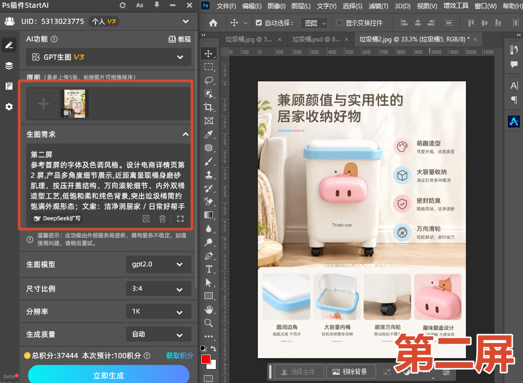Pin the StartAI plugin panel
The width and height of the screenshot is (523, 383).
pyautogui.click(x=157, y=5)
